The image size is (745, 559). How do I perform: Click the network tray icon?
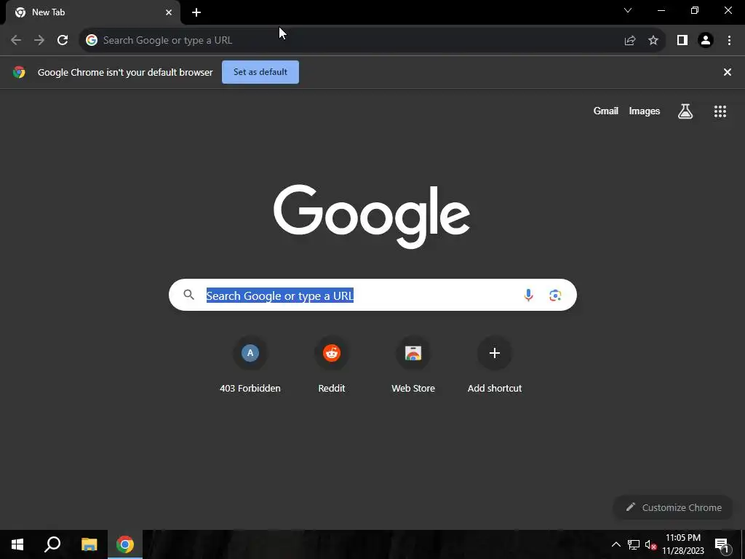[x=634, y=544]
